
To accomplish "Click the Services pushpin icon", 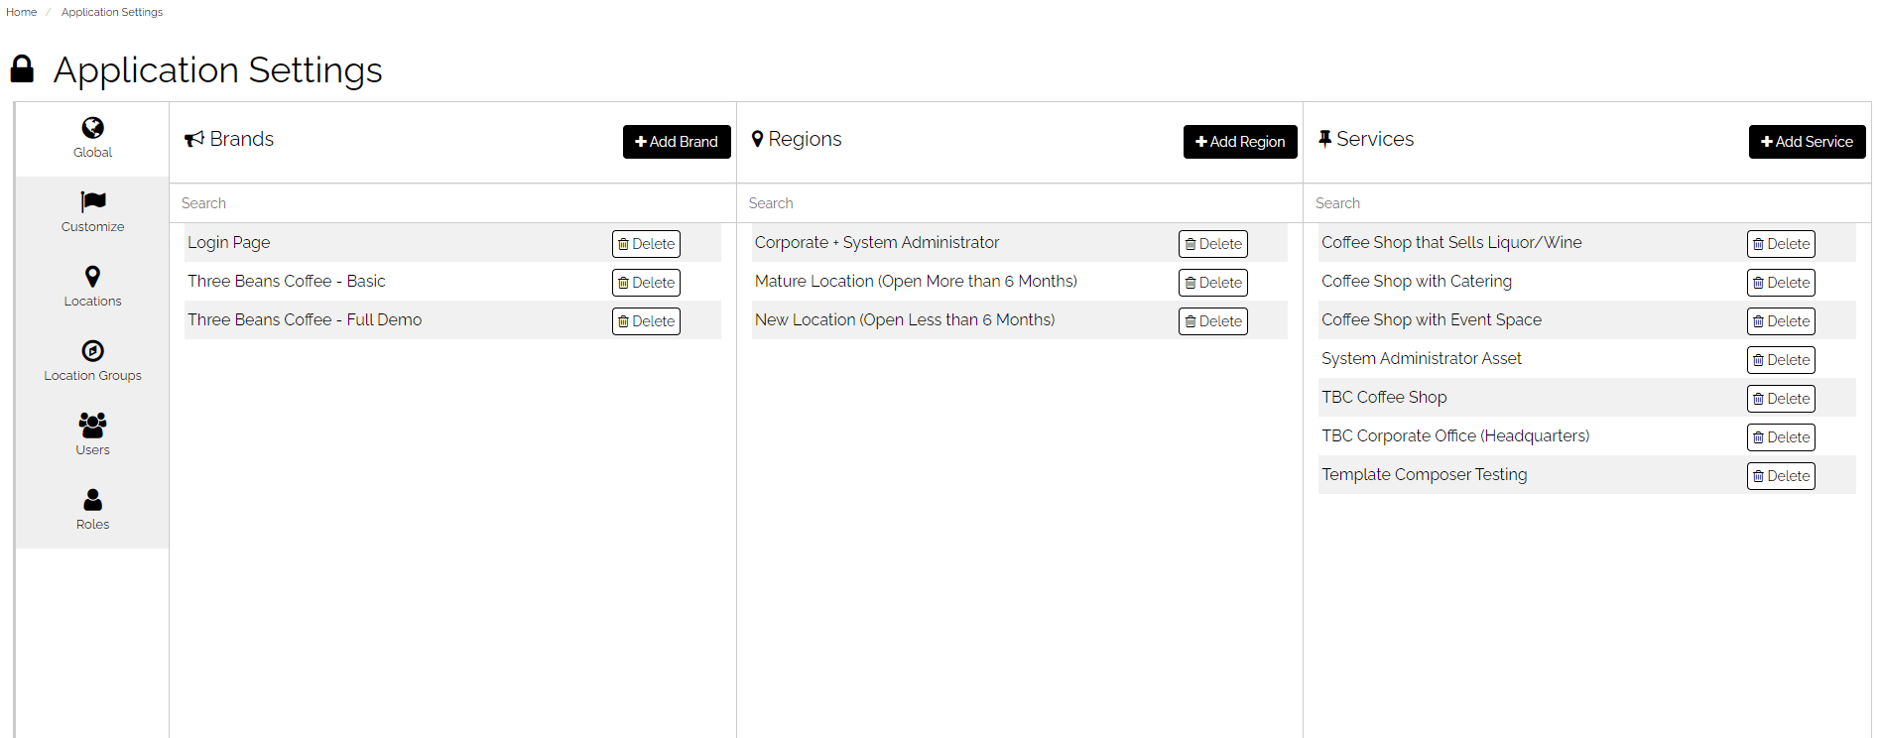I will click(1324, 139).
